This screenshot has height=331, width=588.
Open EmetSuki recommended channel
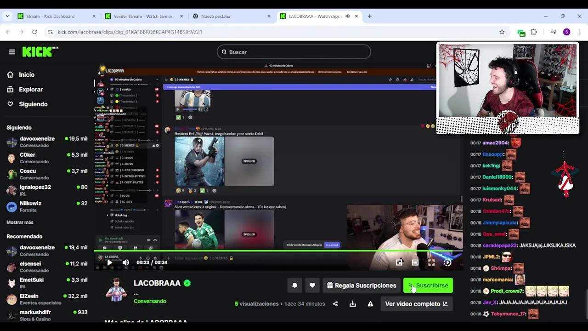point(47,283)
